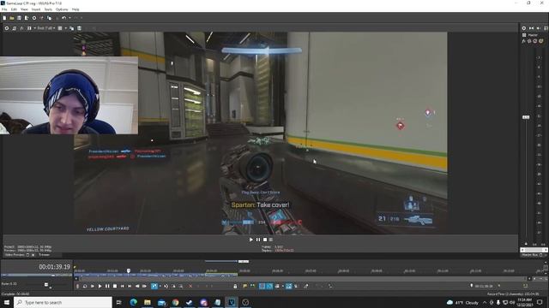549x308 pixels.
Task: Open File Explorer from the taskbar
Action: click(148, 302)
